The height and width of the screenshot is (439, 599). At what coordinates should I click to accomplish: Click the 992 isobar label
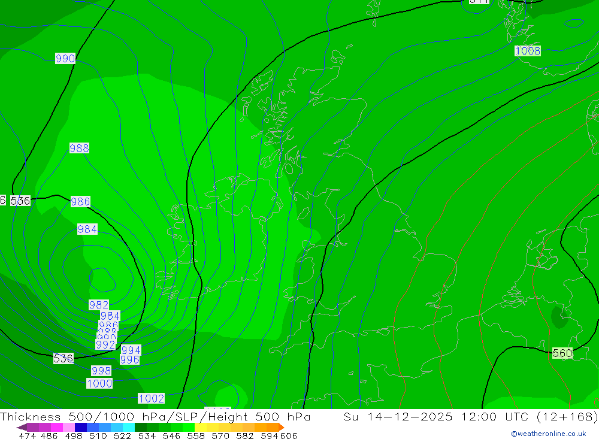105,344
